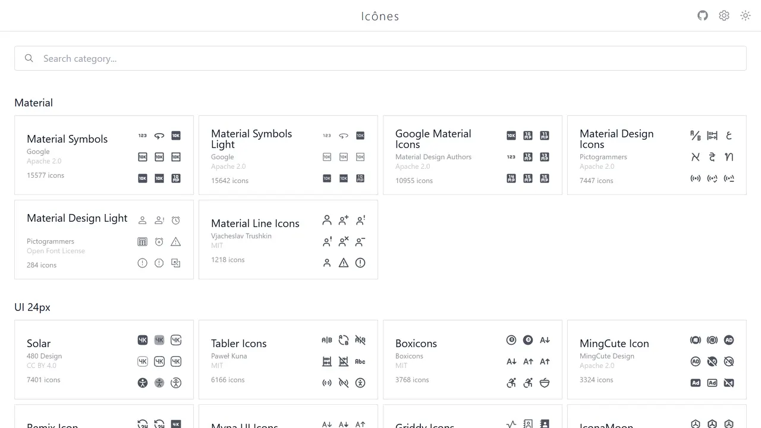Click the accessibility icon in Tabler Icons
The image size is (761, 428).
click(360, 383)
